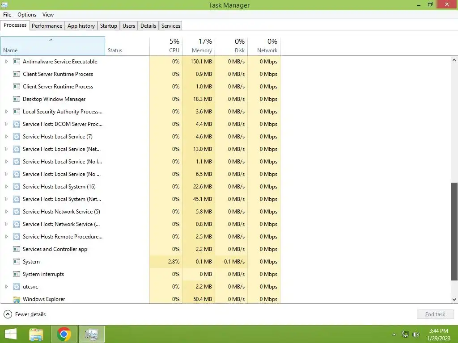458x343 pixels.
Task: Click gear icon for Service Host: DCOM Server
Action: (17, 124)
